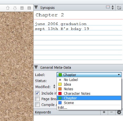Click the Chapter 2 synopsis title field
Screen dimensions: 123x121
(x=78, y=15)
